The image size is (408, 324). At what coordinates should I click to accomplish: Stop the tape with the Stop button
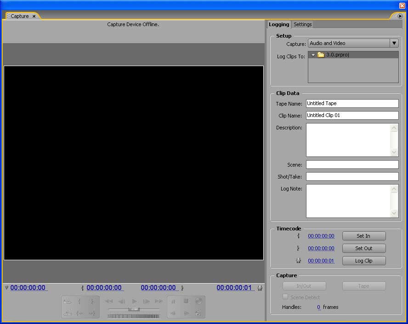click(186, 301)
